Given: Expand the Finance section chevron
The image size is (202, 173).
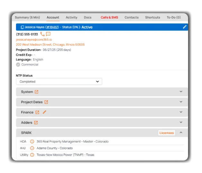Looking at the screenshot, I should click(x=181, y=112).
